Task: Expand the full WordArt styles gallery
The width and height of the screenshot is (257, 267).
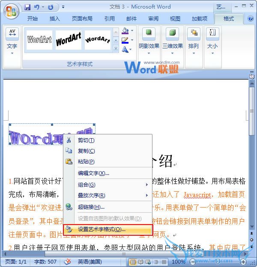Action: 116,49
